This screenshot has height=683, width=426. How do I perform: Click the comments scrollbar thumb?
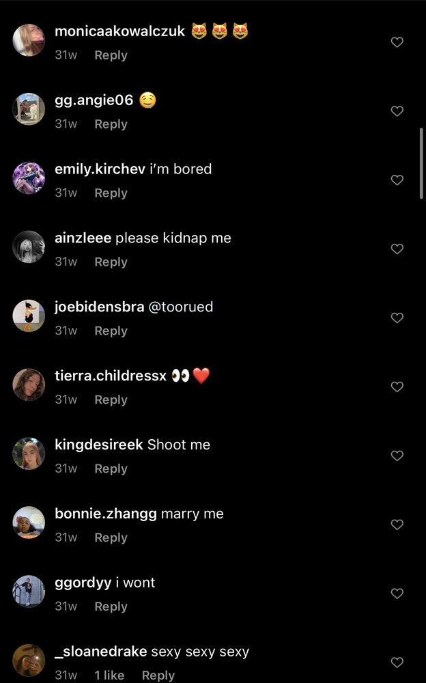tap(421, 163)
